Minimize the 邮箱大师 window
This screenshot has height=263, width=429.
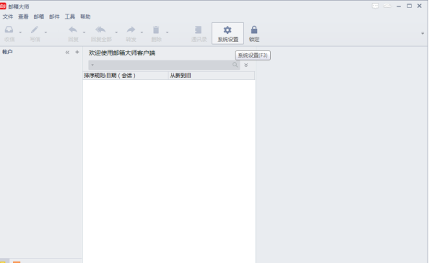pos(399,6)
